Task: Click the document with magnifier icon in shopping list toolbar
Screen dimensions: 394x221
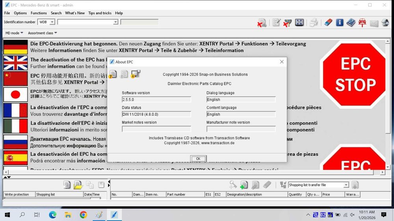Action: (255, 185)
